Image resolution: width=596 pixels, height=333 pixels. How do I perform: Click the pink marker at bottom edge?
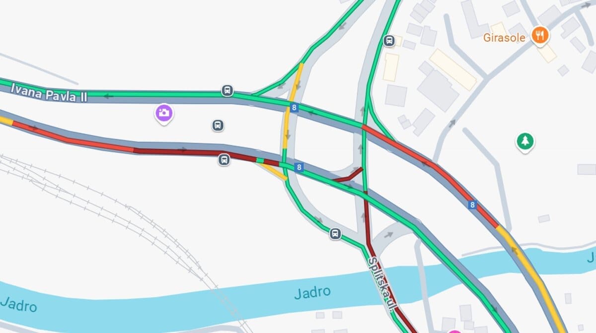coord(454,331)
